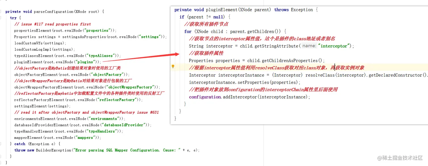Image resolution: width=428 pixels, height=166 pixels.
Task: Click comment 'issue #117 read properties first'
Action: pos(53,24)
